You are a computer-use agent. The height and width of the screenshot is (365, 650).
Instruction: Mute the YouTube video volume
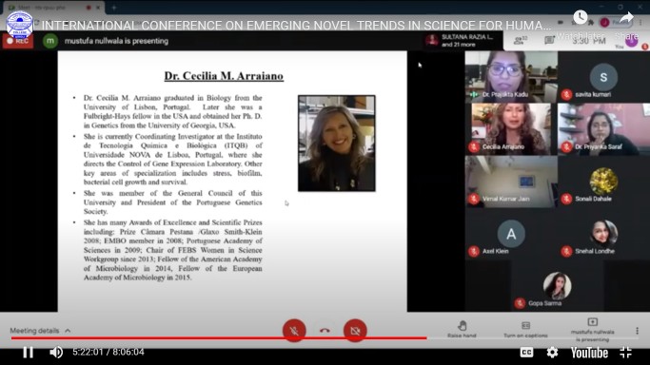coord(56,353)
